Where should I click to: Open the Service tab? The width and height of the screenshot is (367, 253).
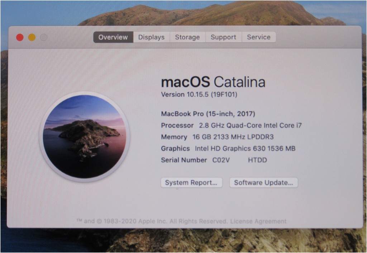pos(259,37)
